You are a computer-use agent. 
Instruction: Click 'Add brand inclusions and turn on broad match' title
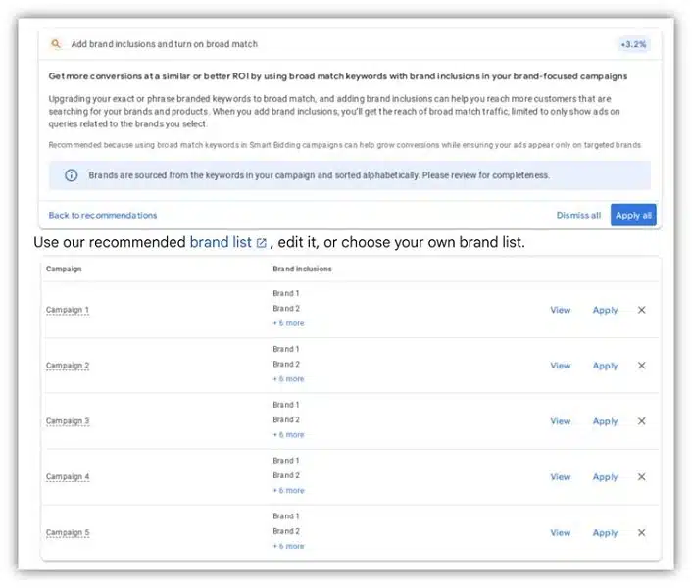point(164,44)
